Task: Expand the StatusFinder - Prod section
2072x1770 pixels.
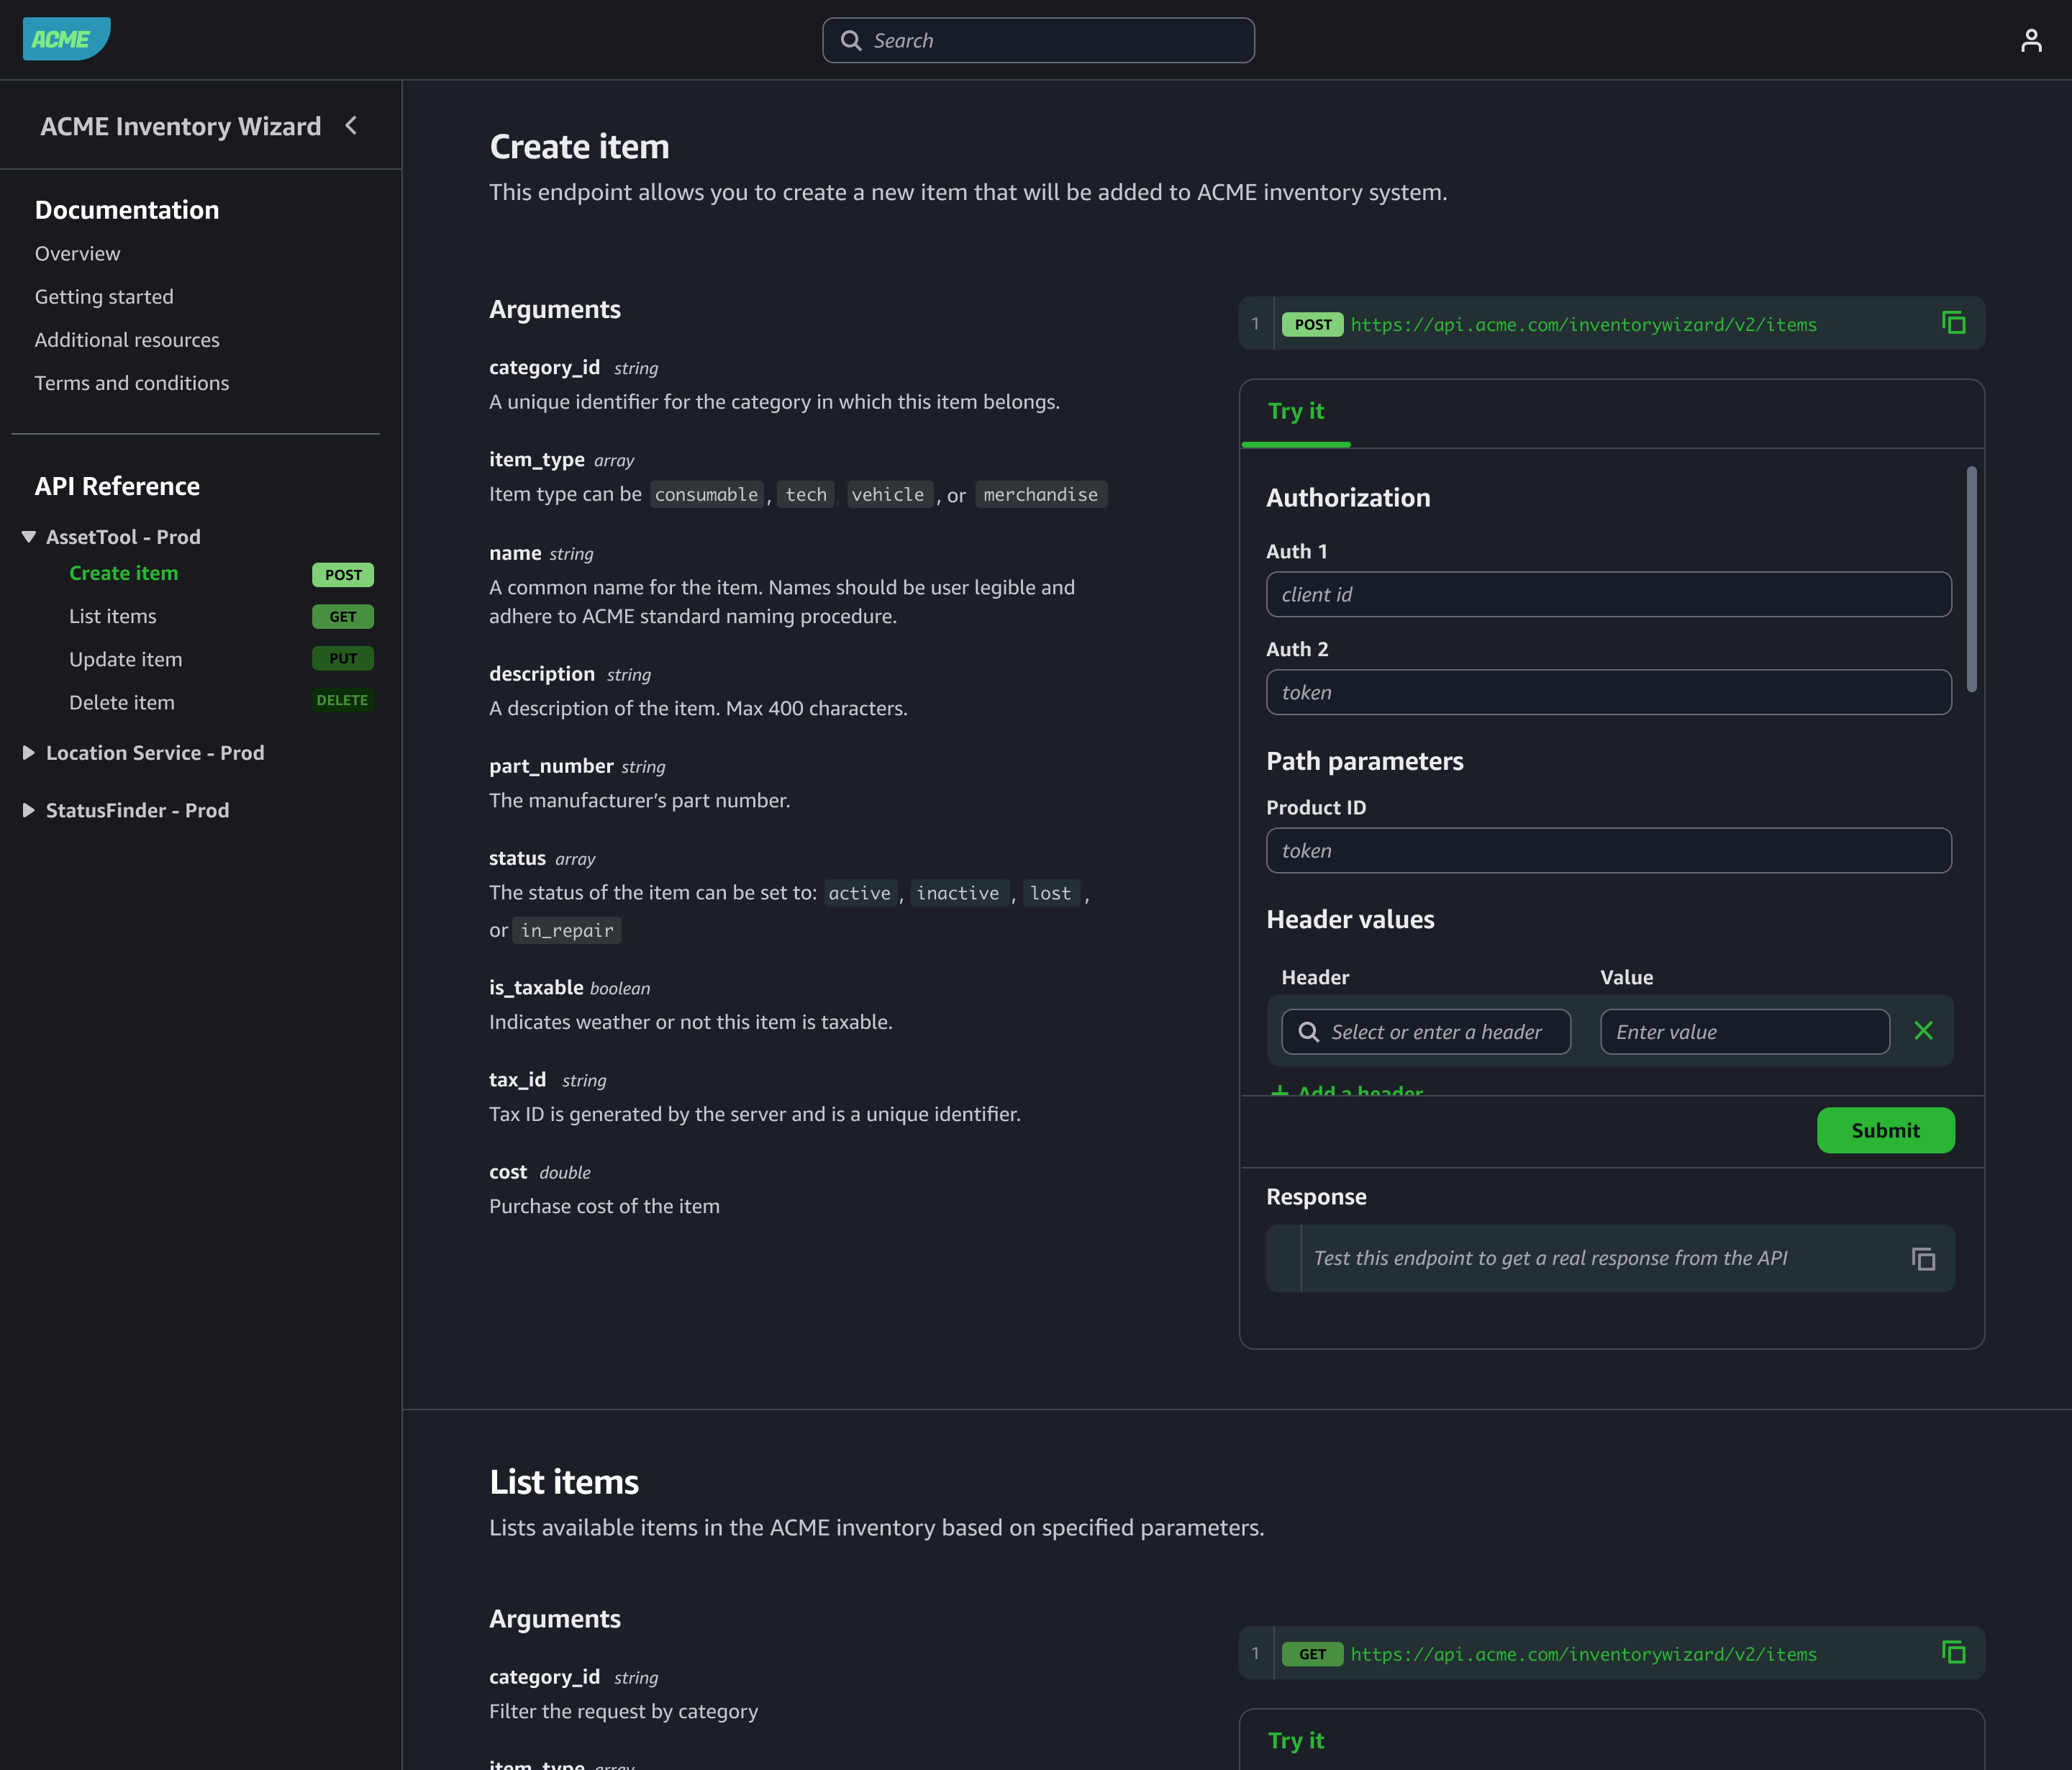Action: coord(29,811)
